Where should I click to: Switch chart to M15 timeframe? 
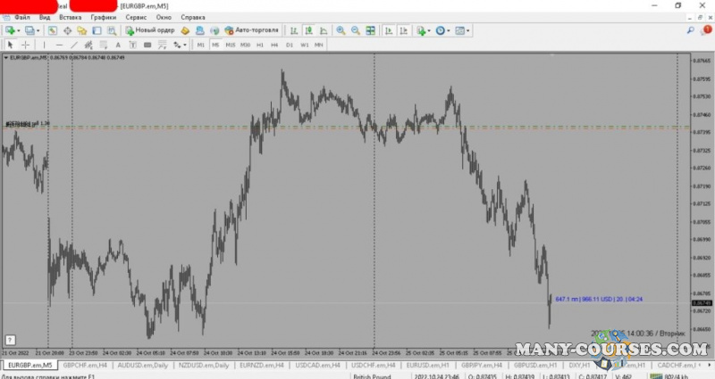tap(230, 45)
